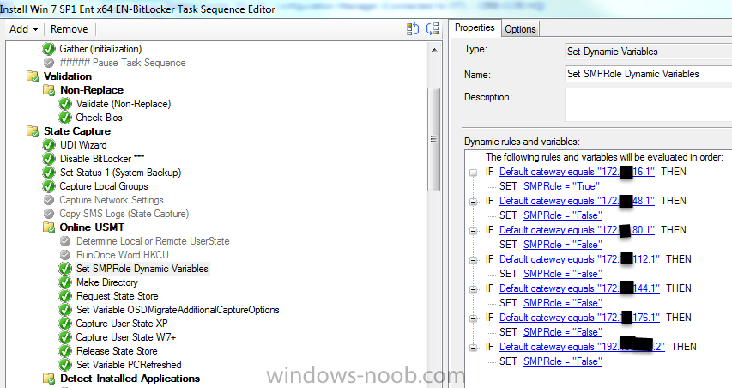Image resolution: width=732 pixels, height=388 pixels.
Task: Click the check icon beside Capture Local Groups
Action: 49,186
